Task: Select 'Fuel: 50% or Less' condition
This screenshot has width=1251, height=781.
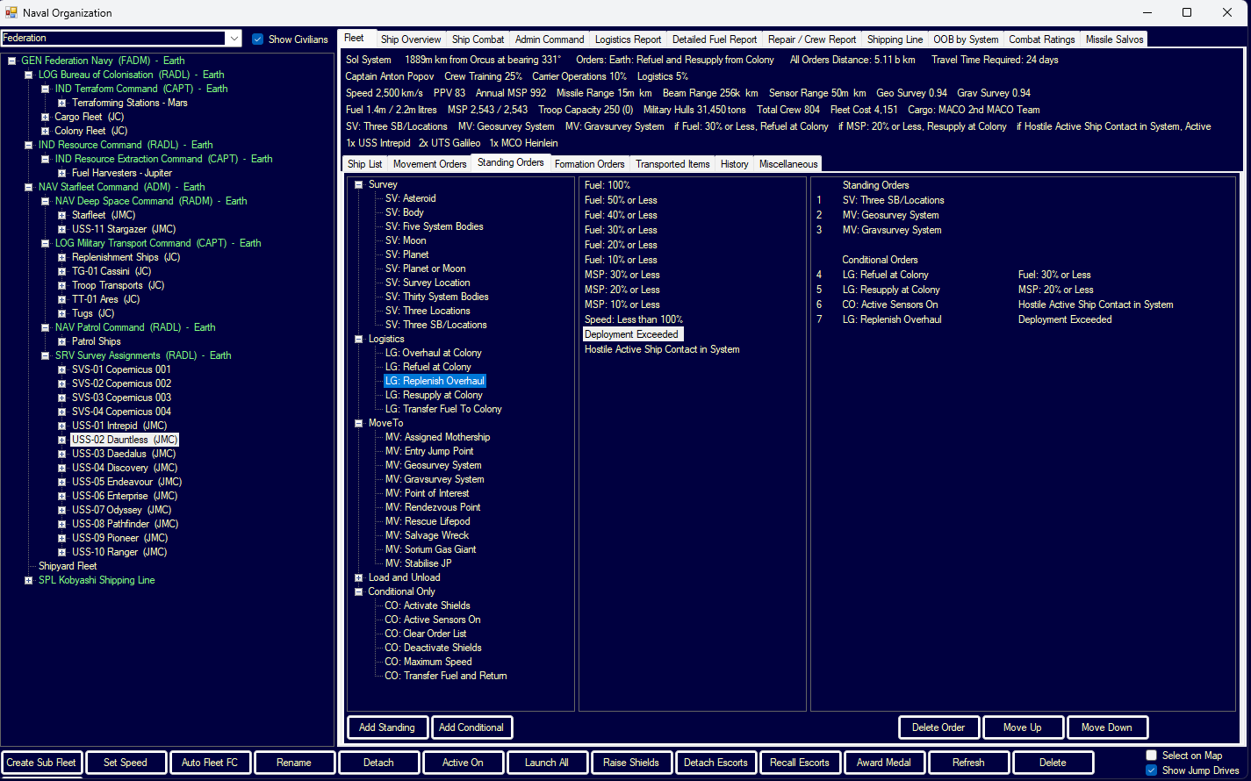Action: (621, 200)
